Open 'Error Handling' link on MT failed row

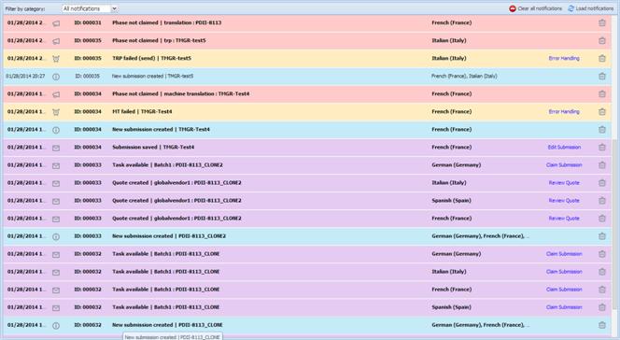(564, 111)
